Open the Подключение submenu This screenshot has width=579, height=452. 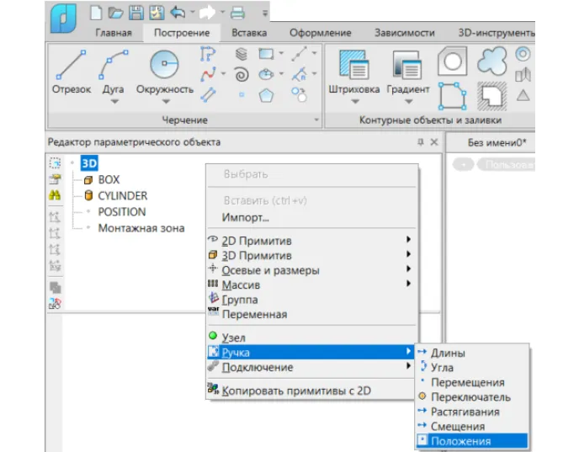pyautogui.click(x=311, y=367)
